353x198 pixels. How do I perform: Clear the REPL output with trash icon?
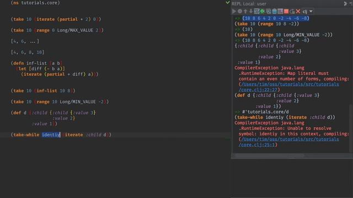point(275,11)
